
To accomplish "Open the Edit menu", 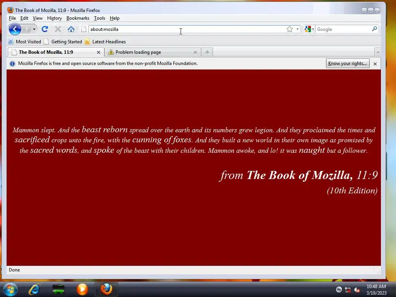I will tap(24, 18).
